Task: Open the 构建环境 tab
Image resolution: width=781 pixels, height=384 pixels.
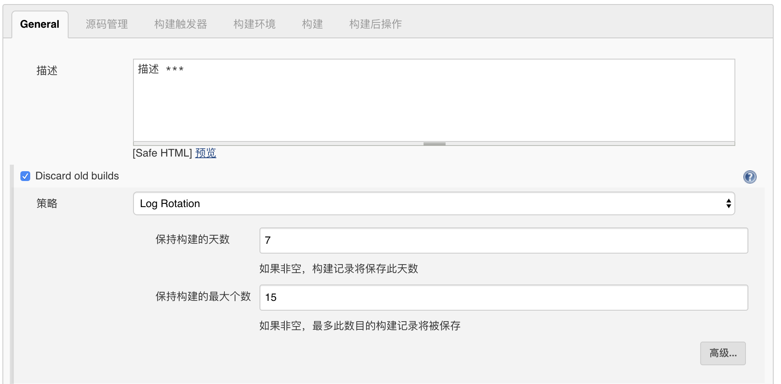Action: (255, 24)
